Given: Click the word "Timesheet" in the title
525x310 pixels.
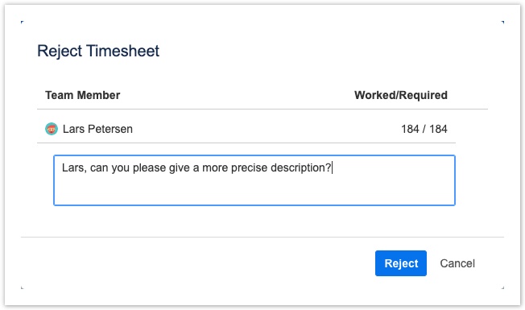Looking at the screenshot, I should coord(123,51).
